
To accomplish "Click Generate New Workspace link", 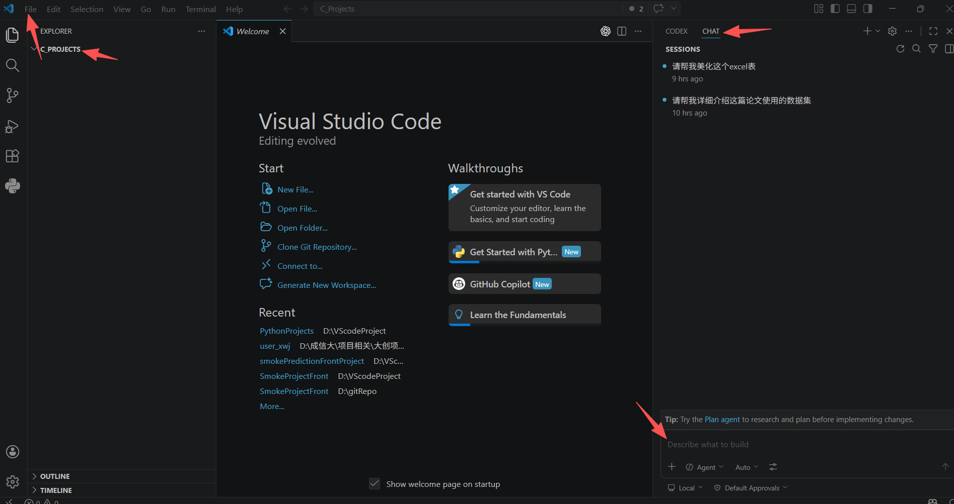I will (326, 285).
